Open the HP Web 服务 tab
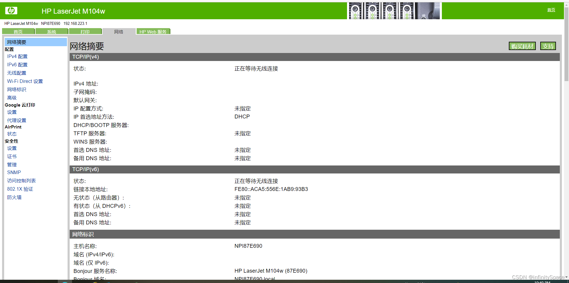The width and height of the screenshot is (569, 283). 153,31
